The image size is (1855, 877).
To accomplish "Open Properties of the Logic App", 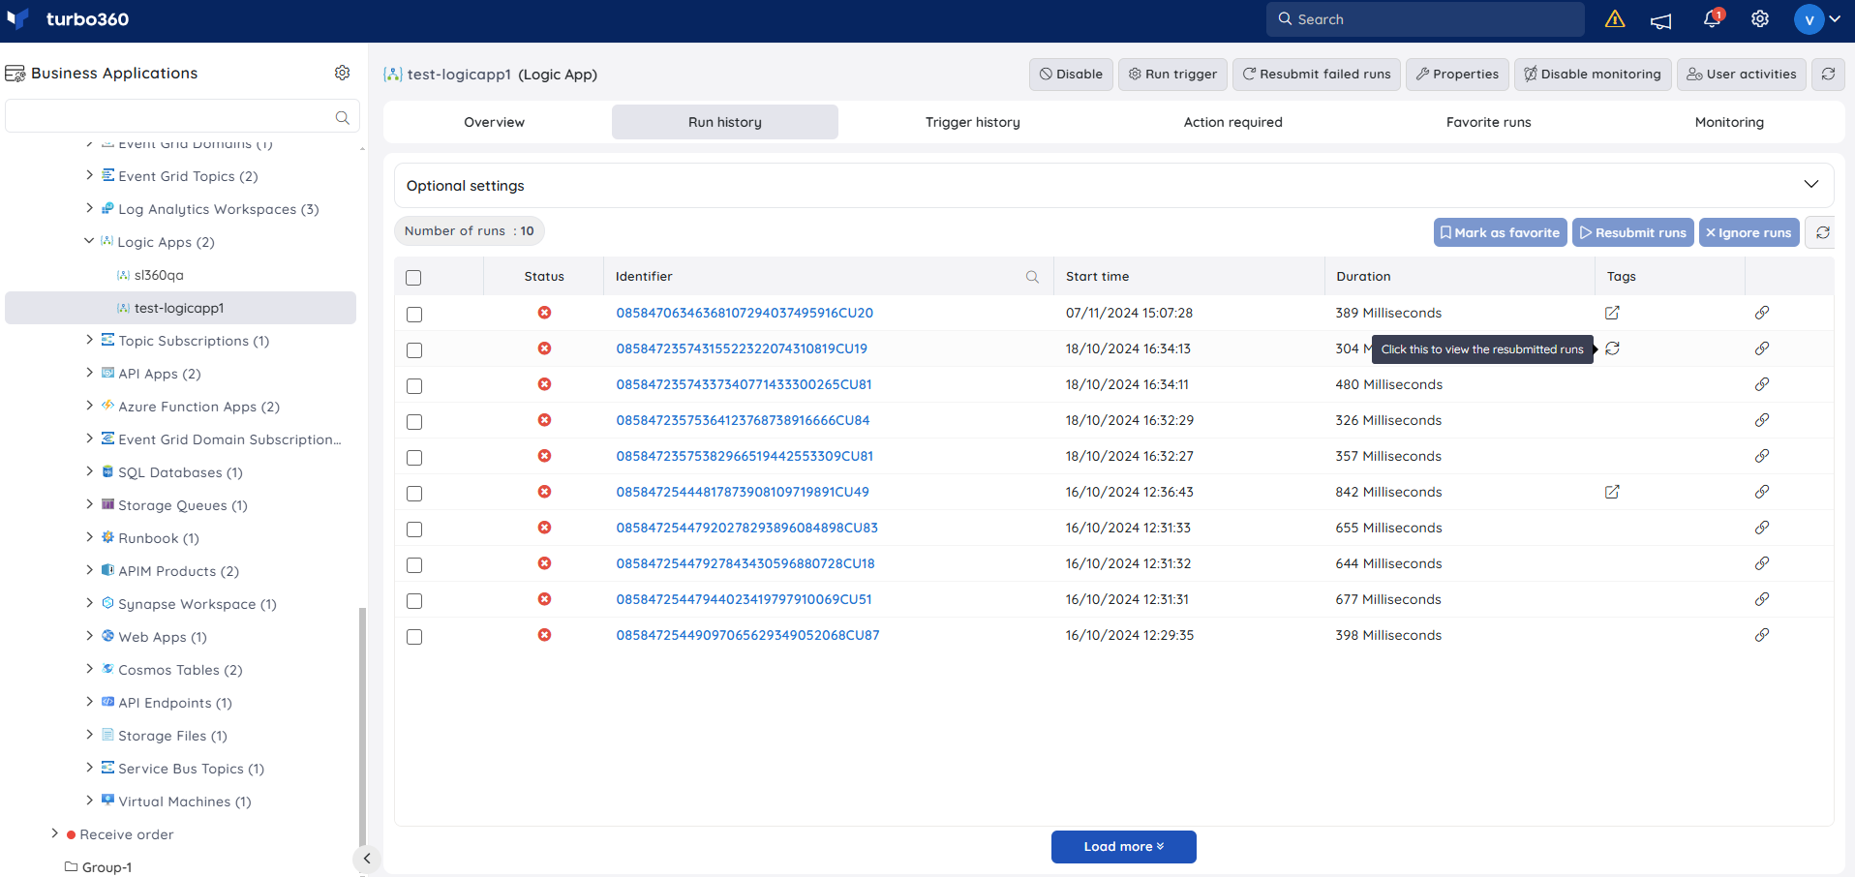I will pyautogui.click(x=1457, y=74).
